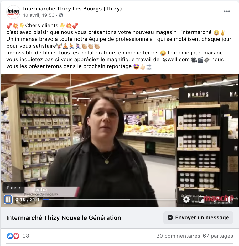Mute the video volume

(229, 199)
